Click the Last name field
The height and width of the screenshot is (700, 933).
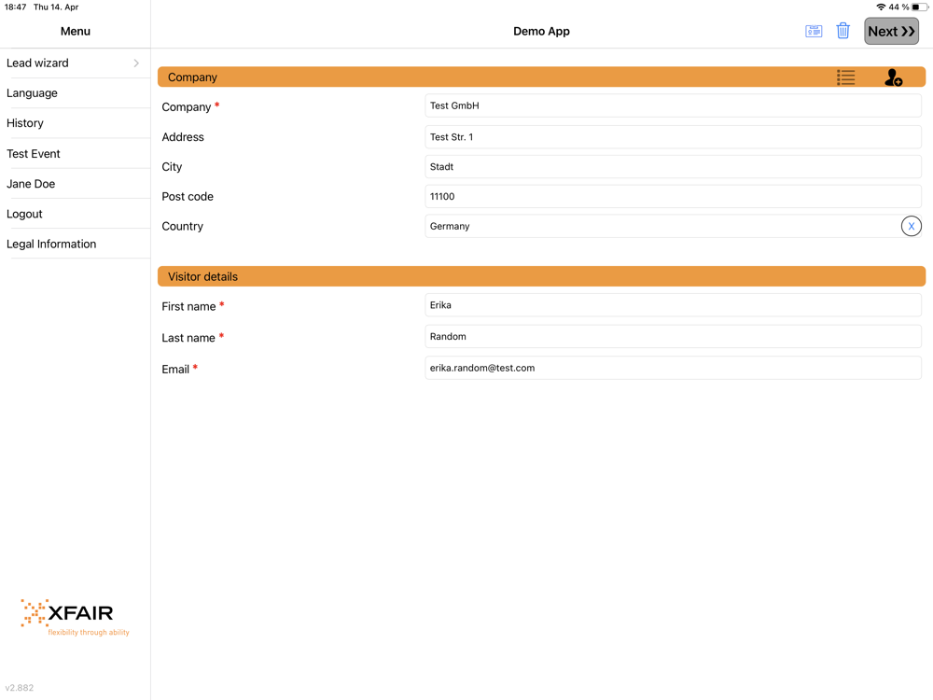click(x=673, y=336)
